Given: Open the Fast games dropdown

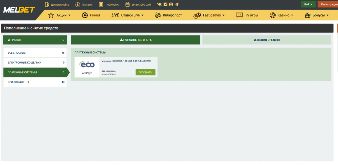Looking at the screenshot, I should 209,15.
